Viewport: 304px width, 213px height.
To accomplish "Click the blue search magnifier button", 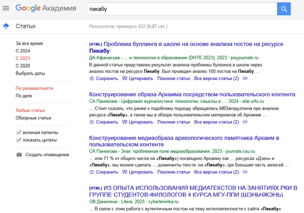I will point(284,9).
